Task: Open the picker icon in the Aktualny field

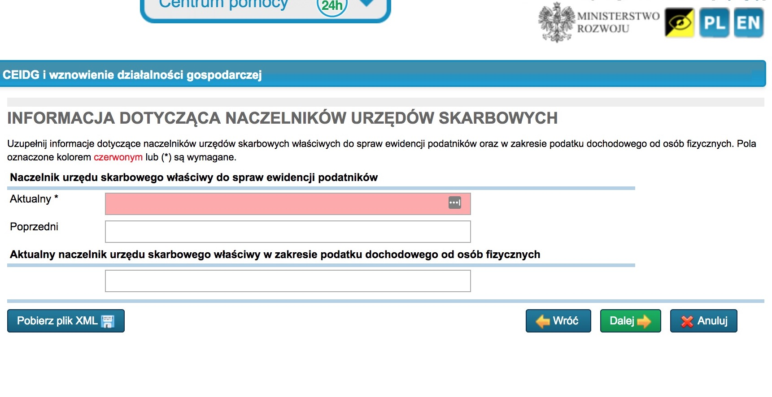Action: pos(454,203)
